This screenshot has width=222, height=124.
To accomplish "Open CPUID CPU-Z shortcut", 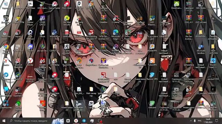I will click(x=42, y=21).
